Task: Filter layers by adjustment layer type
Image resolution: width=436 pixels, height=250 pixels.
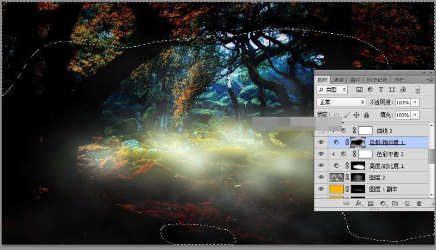Action: pos(370,89)
